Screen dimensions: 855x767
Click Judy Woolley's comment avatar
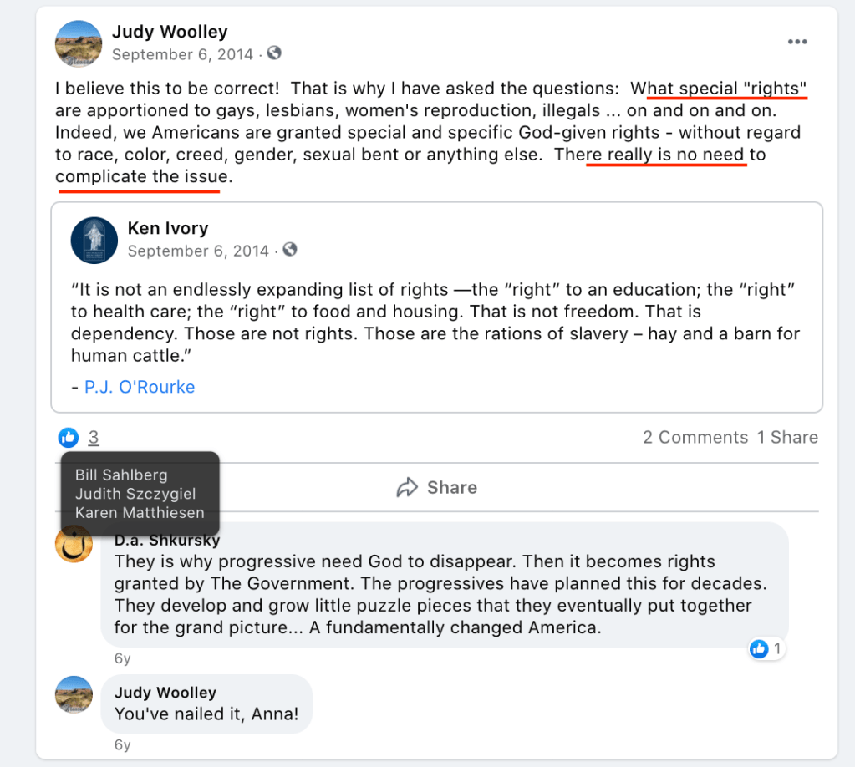[74, 695]
